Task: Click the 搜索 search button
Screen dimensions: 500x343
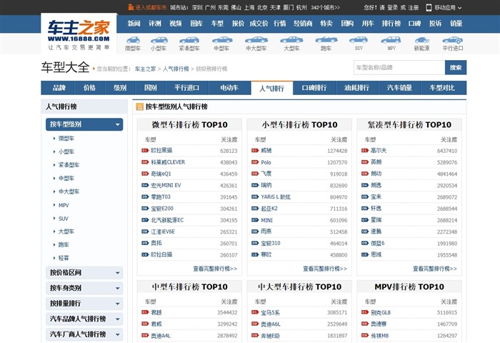Action: [x=456, y=67]
